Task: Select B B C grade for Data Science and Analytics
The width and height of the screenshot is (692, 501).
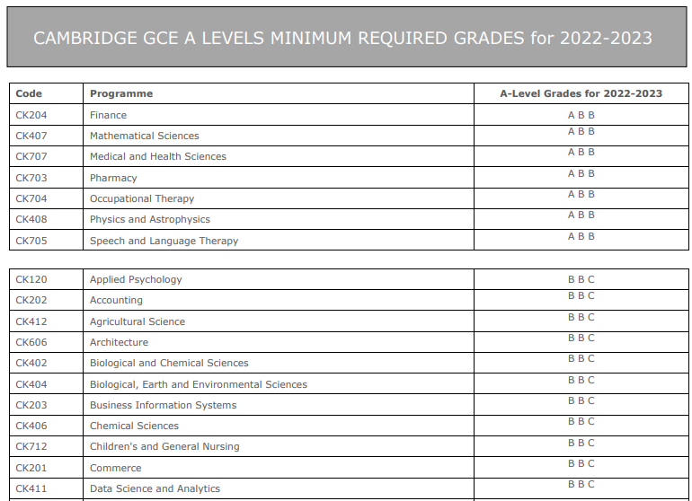Action: click(581, 485)
